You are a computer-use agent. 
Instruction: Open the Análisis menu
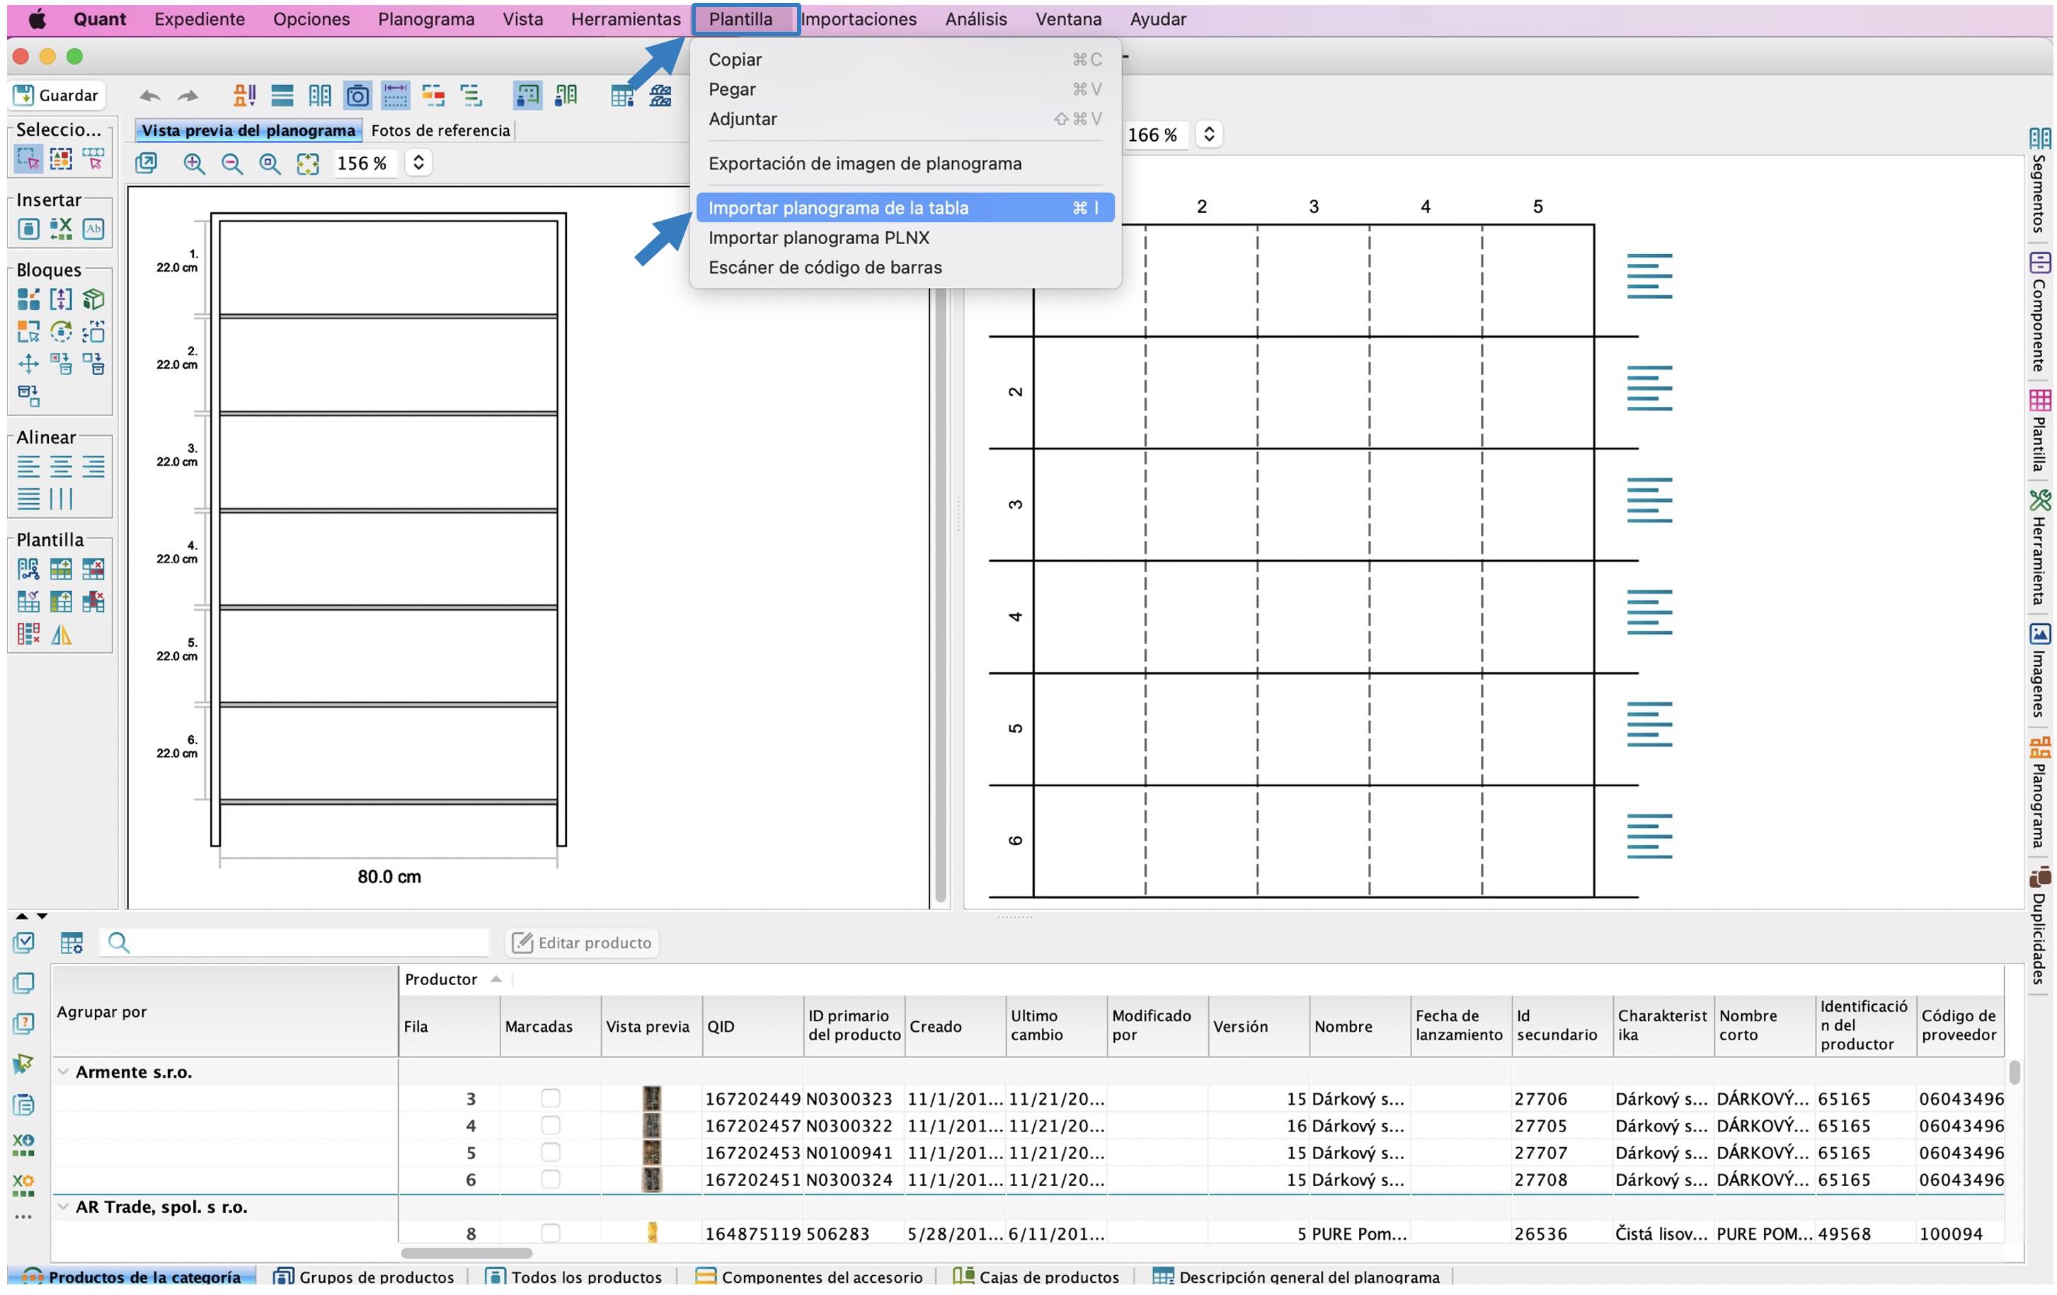(975, 19)
